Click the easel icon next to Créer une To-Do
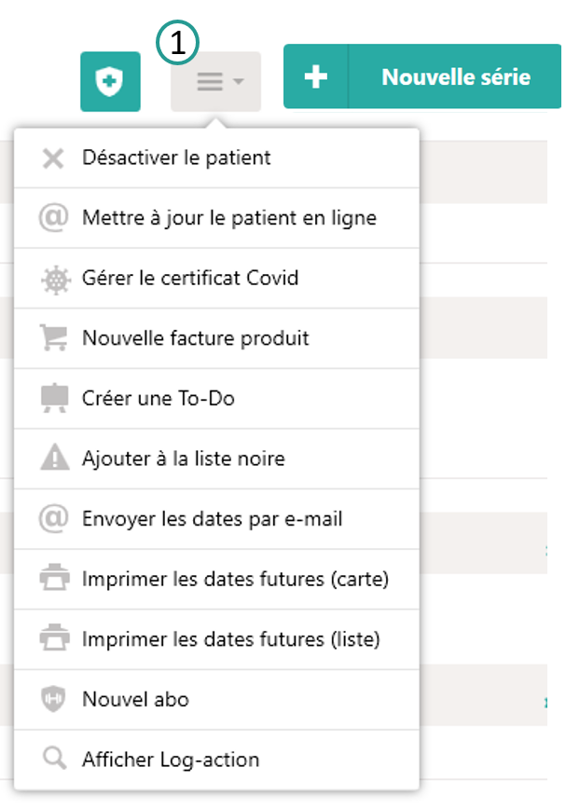 (53, 398)
